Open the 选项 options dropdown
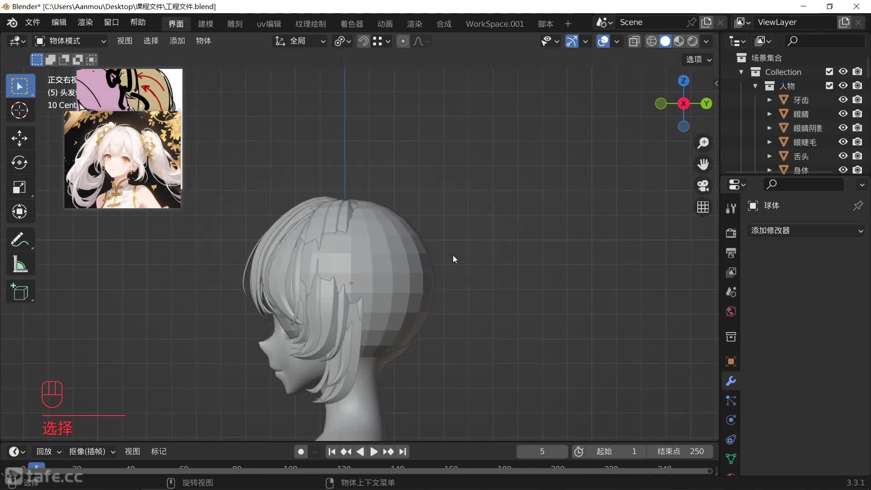 coord(698,59)
